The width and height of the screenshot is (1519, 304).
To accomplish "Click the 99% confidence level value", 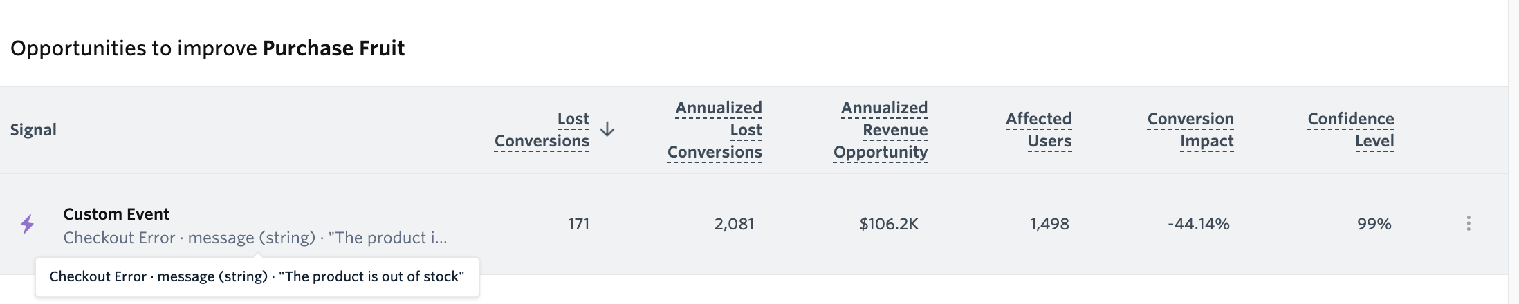I will point(1374,224).
